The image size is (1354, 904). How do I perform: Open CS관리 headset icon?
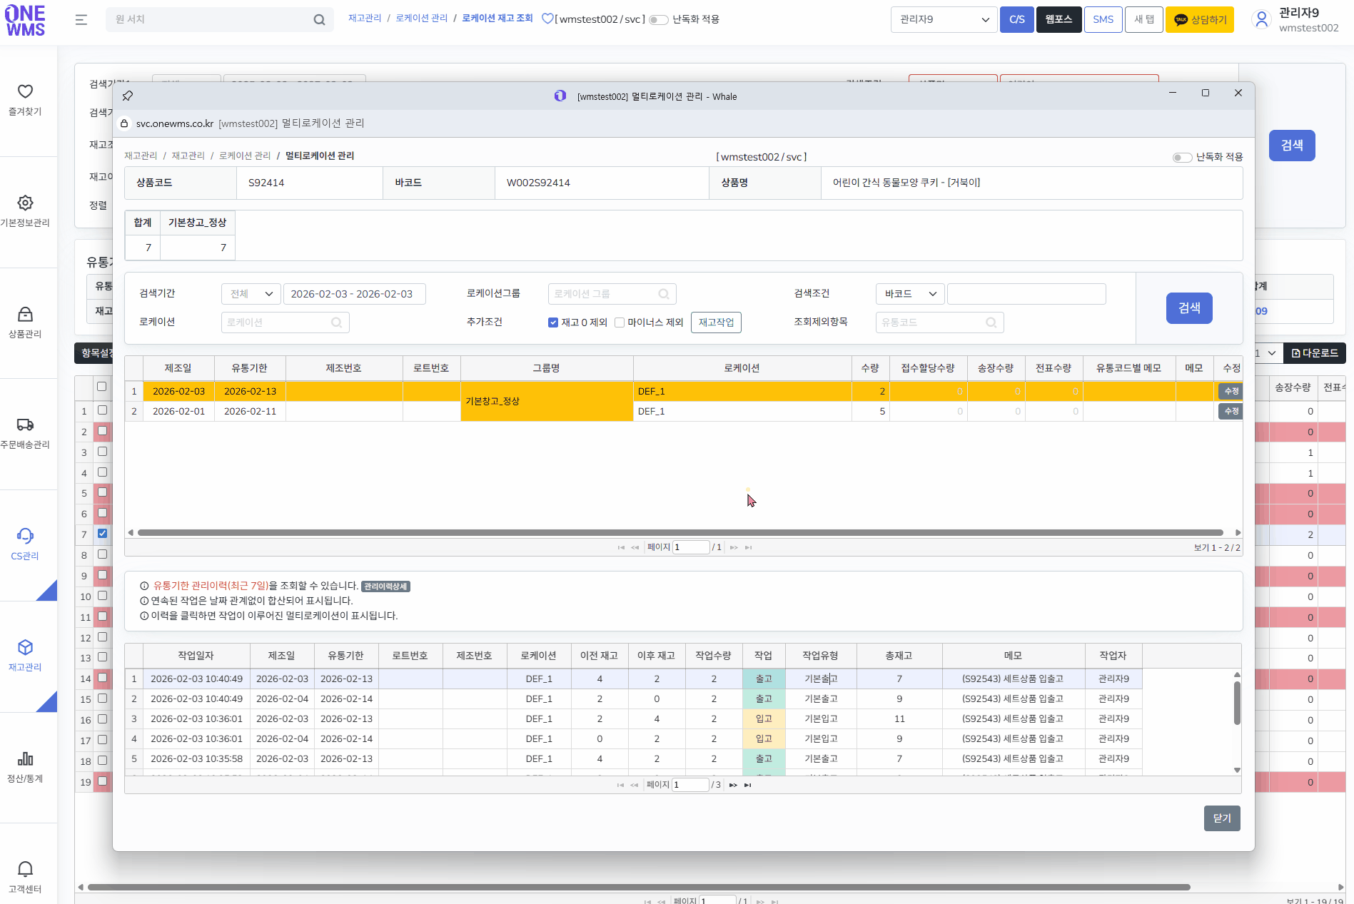pos(25,537)
